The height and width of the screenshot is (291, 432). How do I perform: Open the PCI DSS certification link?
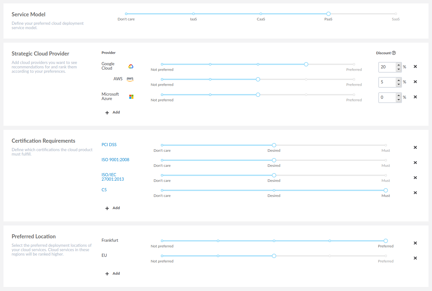click(109, 145)
